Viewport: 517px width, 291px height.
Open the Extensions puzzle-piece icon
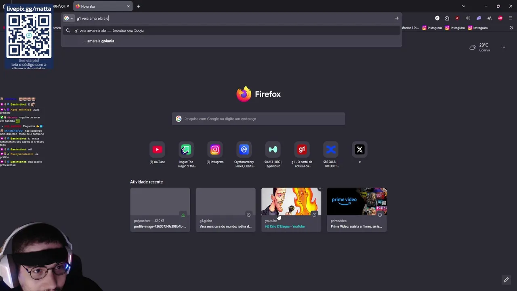[x=447, y=18]
